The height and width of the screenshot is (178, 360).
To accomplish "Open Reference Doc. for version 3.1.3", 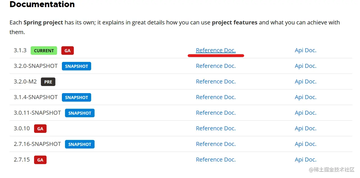I will click(215, 50).
